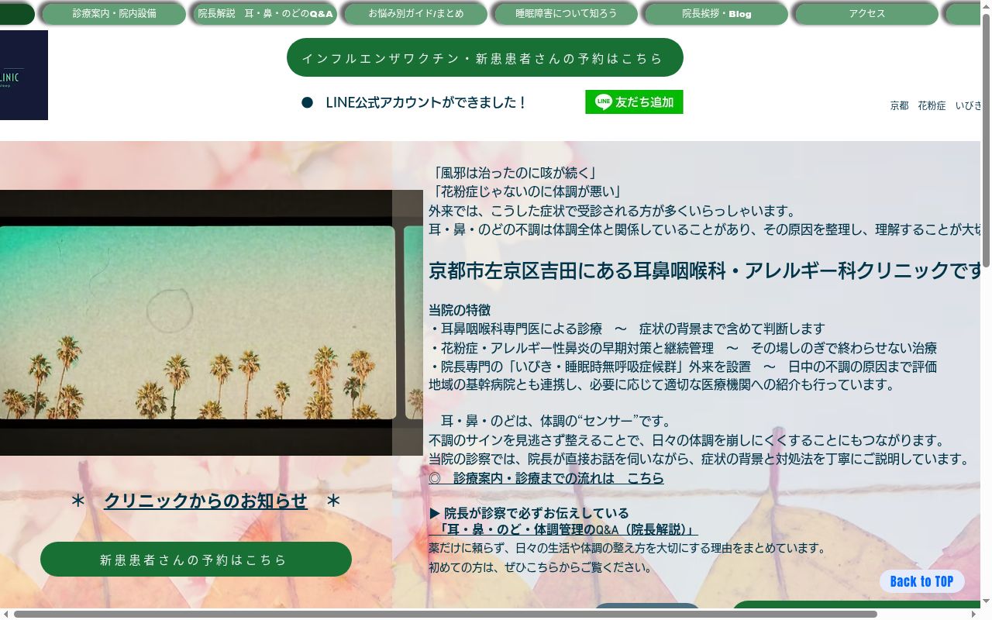
Task: Jump up with the Back to TOP button
Action: (x=922, y=581)
